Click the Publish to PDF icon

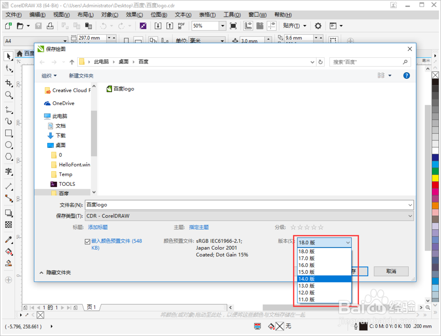[x=181, y=26]
